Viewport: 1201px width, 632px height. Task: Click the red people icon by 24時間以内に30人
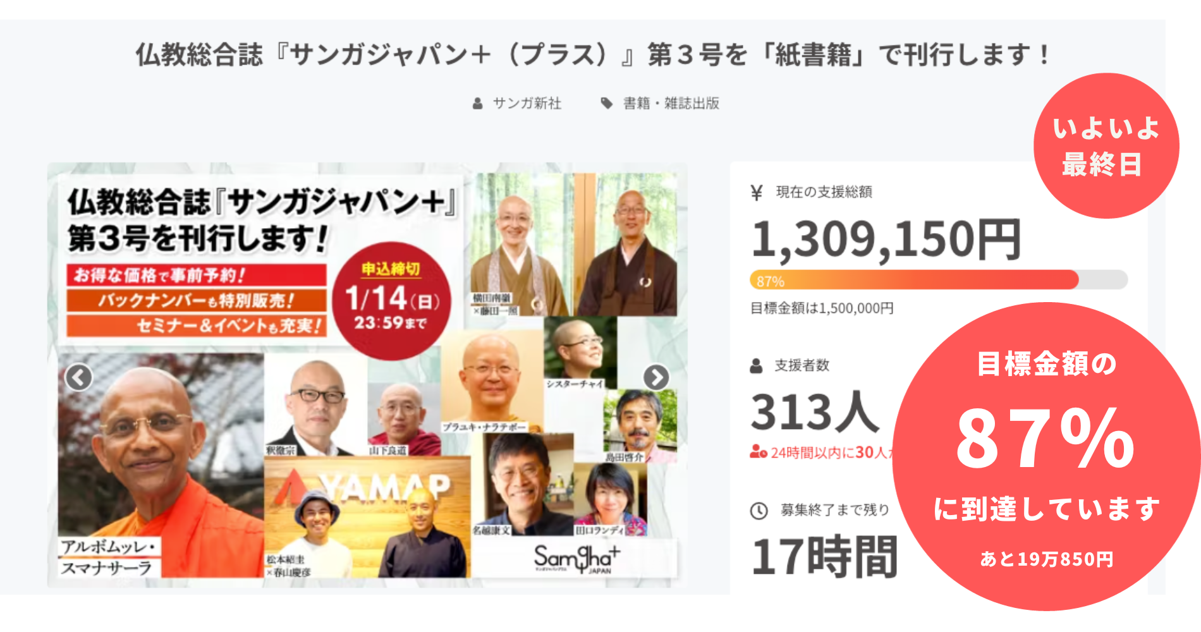coord(759,452)
